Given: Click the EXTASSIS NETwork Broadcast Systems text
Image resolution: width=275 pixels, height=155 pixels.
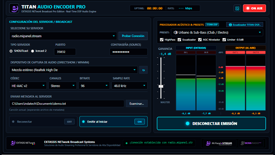Looking at the screenshot, I should pyautogui.click(x=70, y=142).
